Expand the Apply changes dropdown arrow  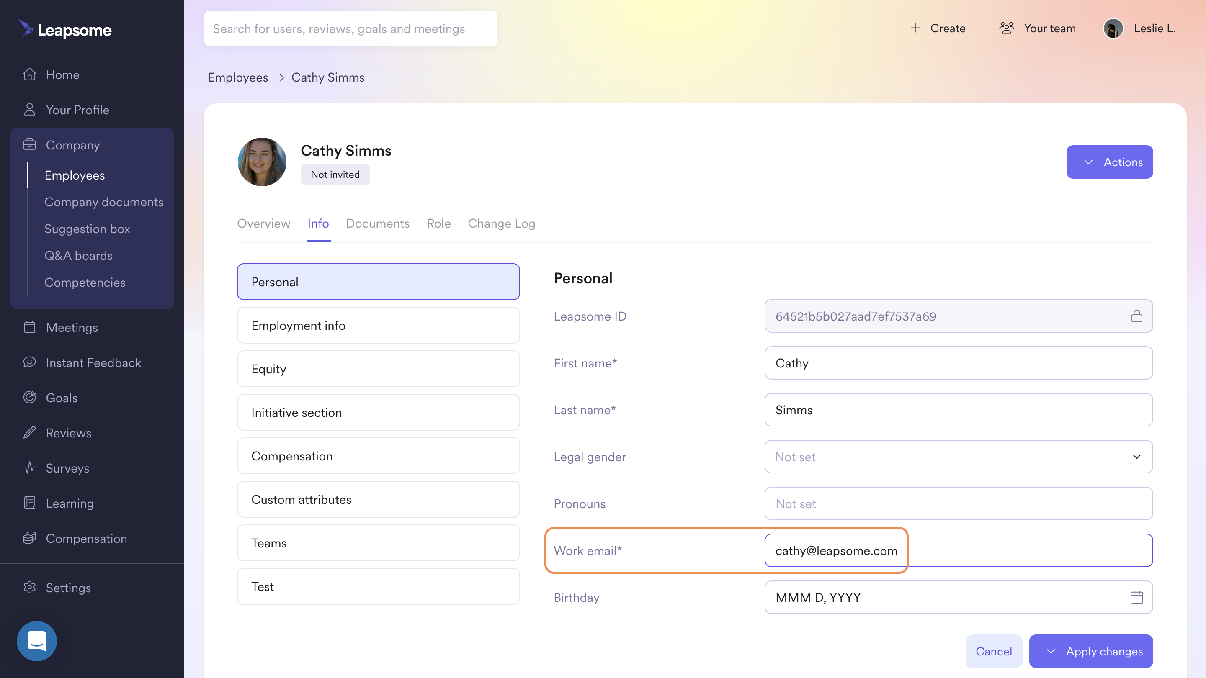click(1051, 651)
